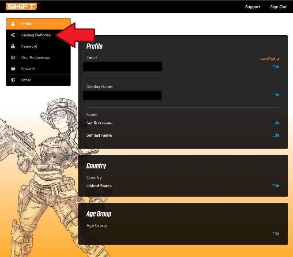Screen dimensions: 293x257
Task: Click the 'Display Name' field label
Action: point(99,86)
